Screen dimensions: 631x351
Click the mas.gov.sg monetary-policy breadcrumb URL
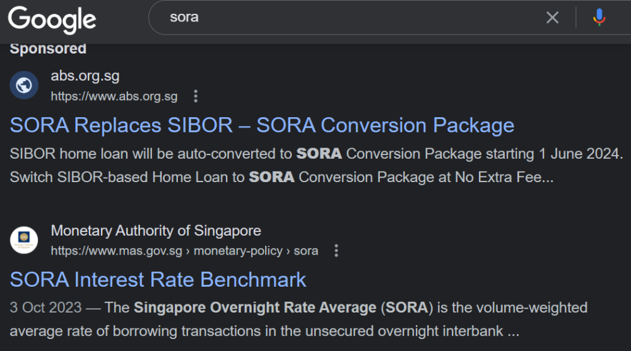(x=184, y=251)
